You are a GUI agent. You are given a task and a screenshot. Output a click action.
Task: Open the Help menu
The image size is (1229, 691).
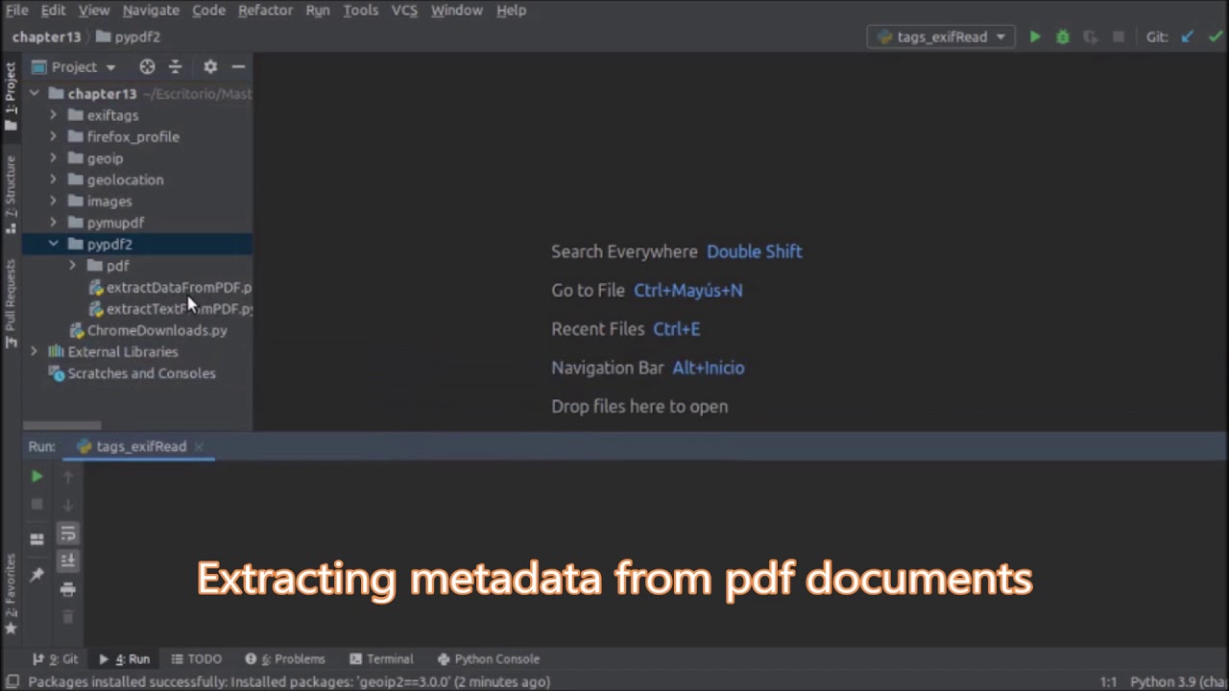(511, 10)
